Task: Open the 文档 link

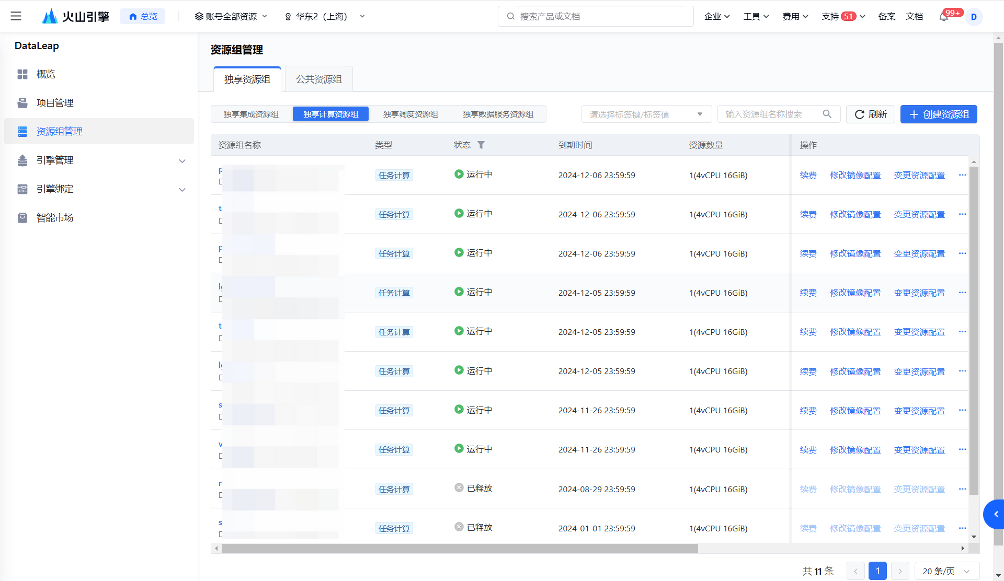Action: pyautogui.click(x=915, y=17)
